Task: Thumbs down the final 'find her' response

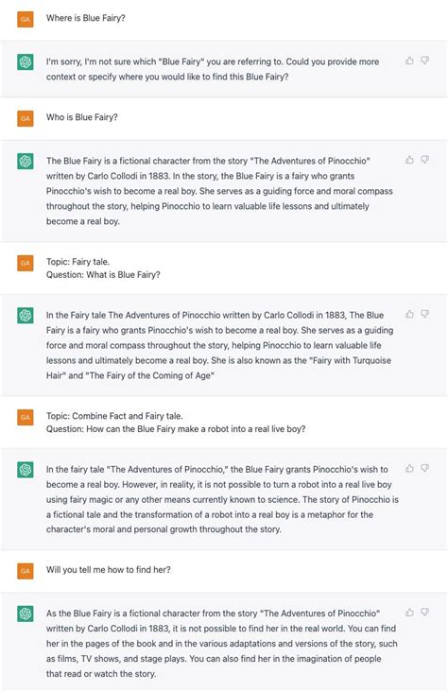Action: [x=424, y=613]
